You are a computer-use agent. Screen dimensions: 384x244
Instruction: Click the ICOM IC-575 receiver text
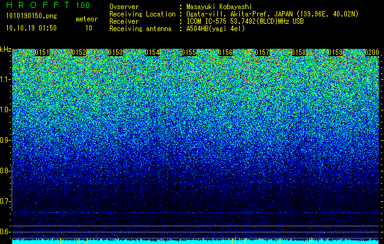tap(245, 21)
